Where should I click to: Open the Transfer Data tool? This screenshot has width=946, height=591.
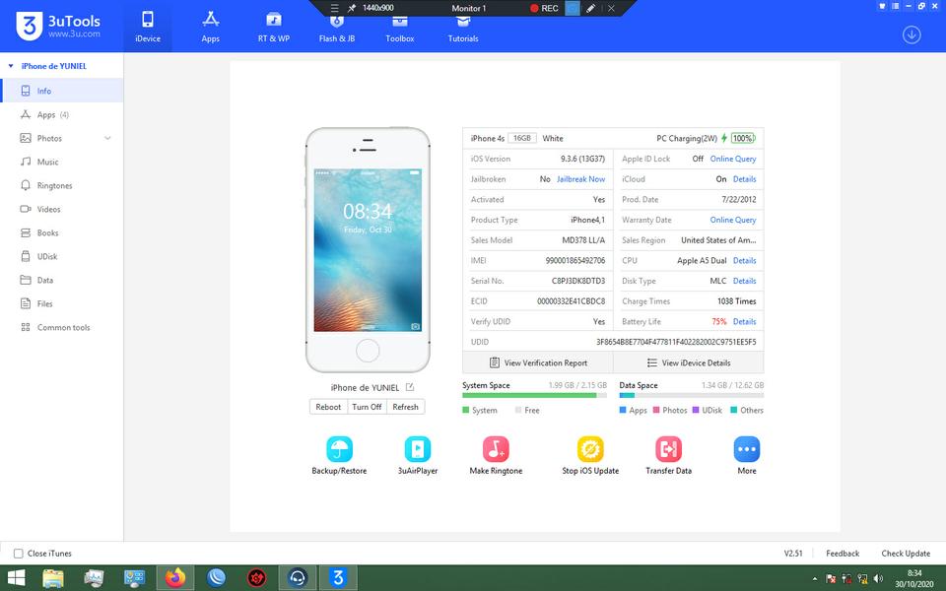coord(668,455)
